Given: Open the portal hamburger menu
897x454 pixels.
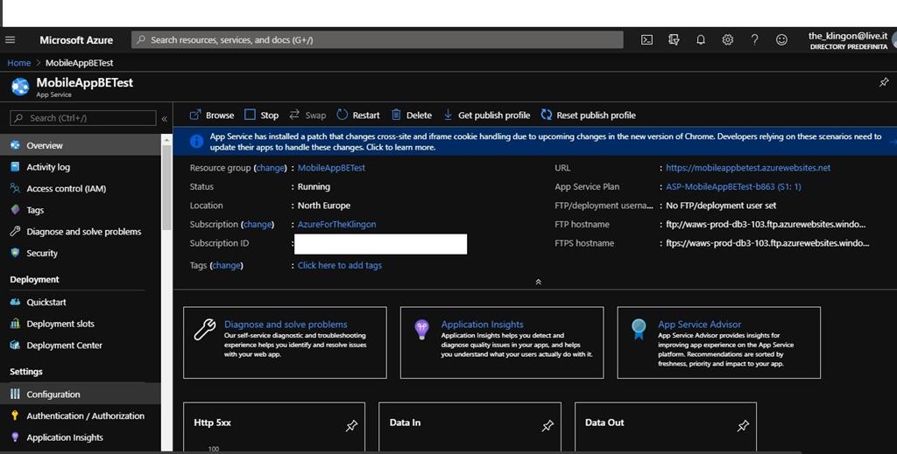Looking at the screenshot, I should pyautogui.click(x=11, y=40).
